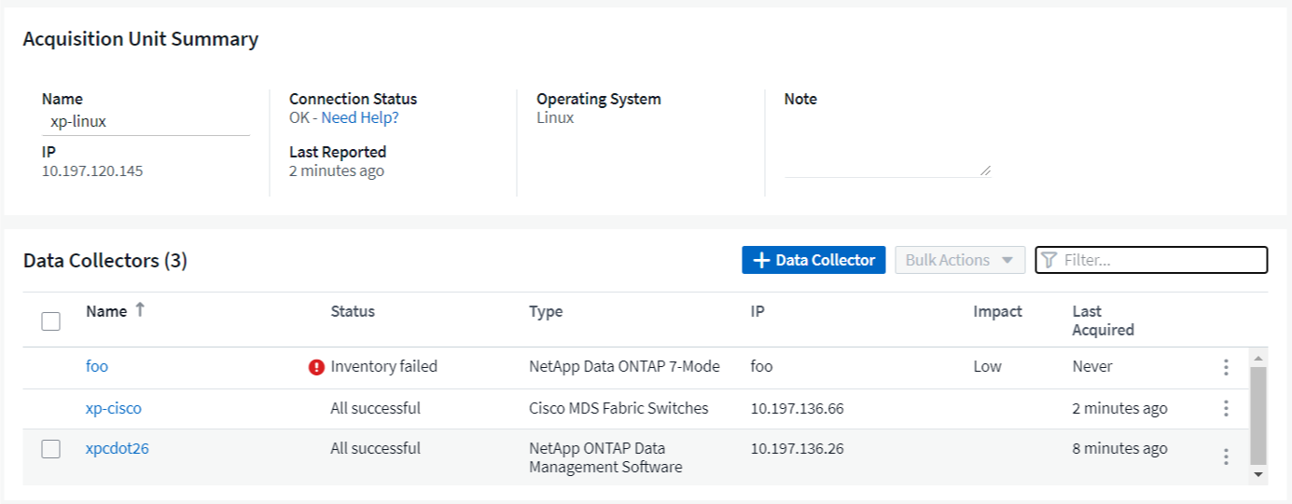Open the foo row three-dot menu
Image resolution: width=1292 pixels, height=504 pixels.
click(x=1226, y=367)
